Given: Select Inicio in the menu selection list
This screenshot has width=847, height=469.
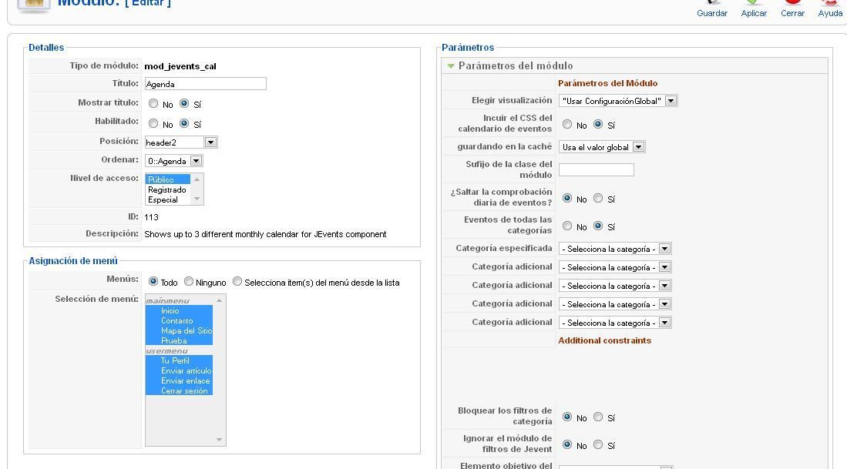Looking at the screenshot, I should [x=179, y=310].
